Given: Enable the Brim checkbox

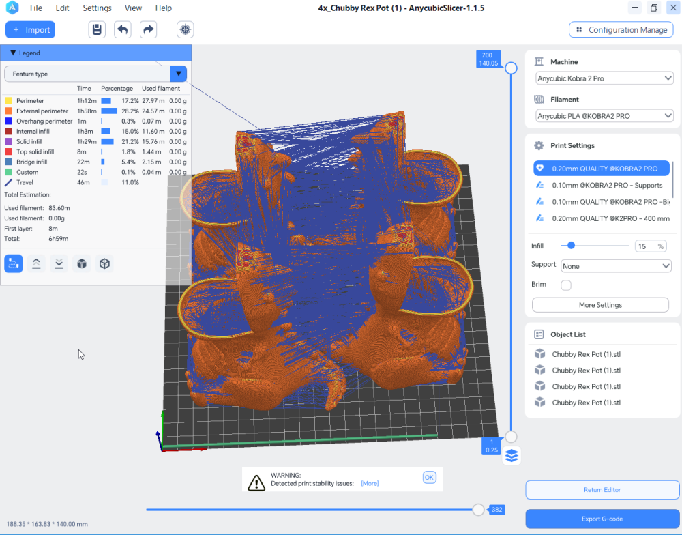Looking at the screenshot, I should pyautogui.click(x=566, y=285).
